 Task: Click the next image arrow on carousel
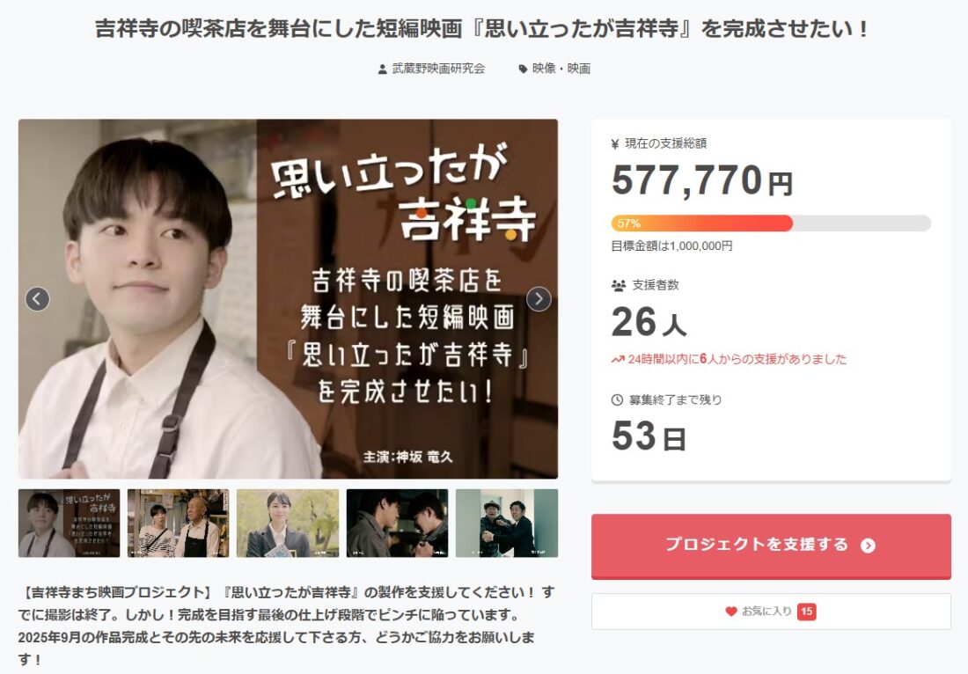tap(539, 299)
